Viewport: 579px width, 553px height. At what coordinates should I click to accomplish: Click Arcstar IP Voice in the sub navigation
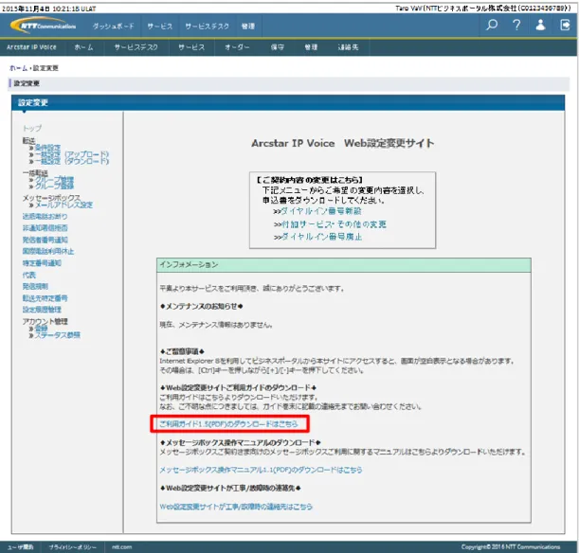(x=31, y=47)
